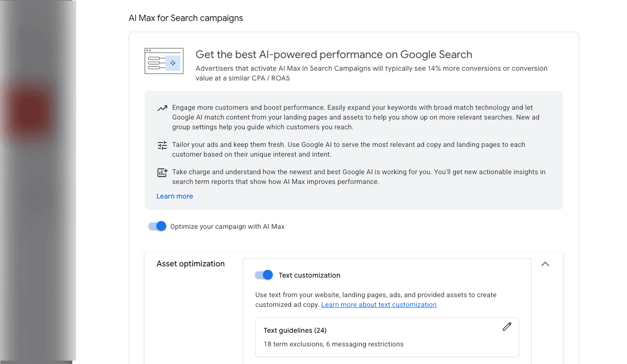
Task: Click the insights chart icon beside Take charge
Action: 162,172
